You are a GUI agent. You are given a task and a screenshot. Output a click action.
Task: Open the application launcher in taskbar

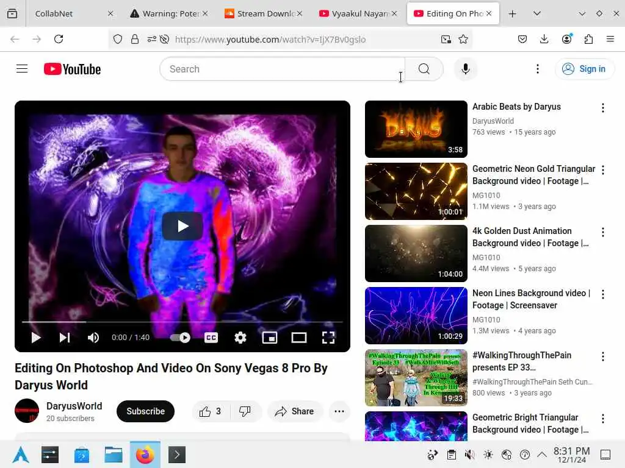point(20,455)
